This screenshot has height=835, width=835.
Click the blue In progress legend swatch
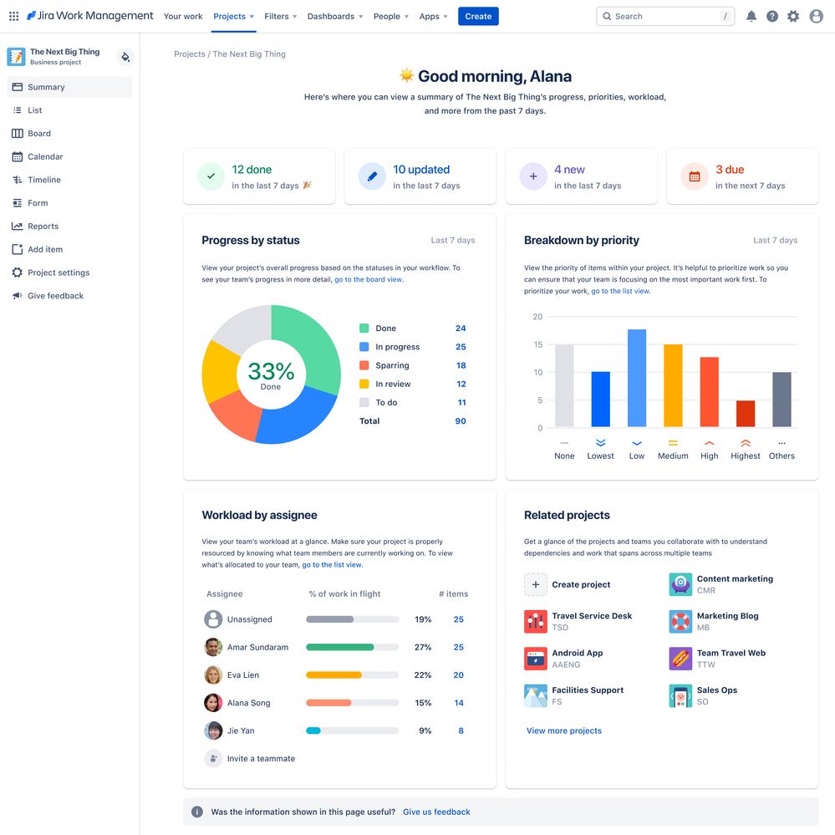[364, 347]
